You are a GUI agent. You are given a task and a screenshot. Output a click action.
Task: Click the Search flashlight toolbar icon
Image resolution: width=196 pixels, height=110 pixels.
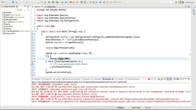coord(77,2)
